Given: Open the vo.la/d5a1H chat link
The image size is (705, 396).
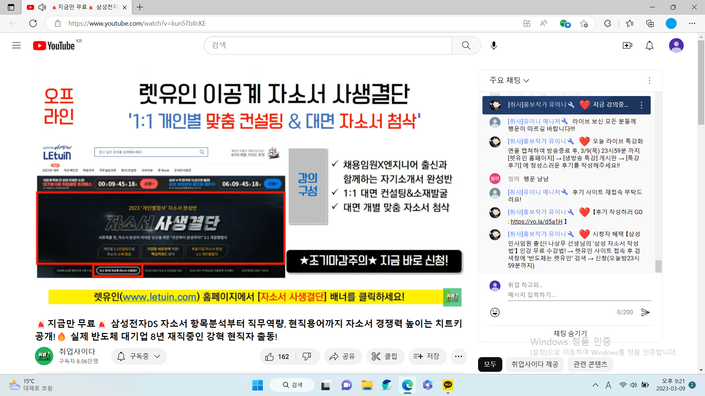Looking at the screenshot, I should coord(536,221).
